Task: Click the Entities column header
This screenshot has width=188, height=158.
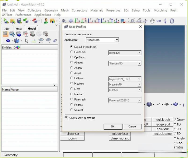Action: (x=7, y=47)
